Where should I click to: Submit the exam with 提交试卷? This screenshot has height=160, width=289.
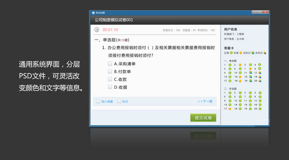tap(203, 118)
